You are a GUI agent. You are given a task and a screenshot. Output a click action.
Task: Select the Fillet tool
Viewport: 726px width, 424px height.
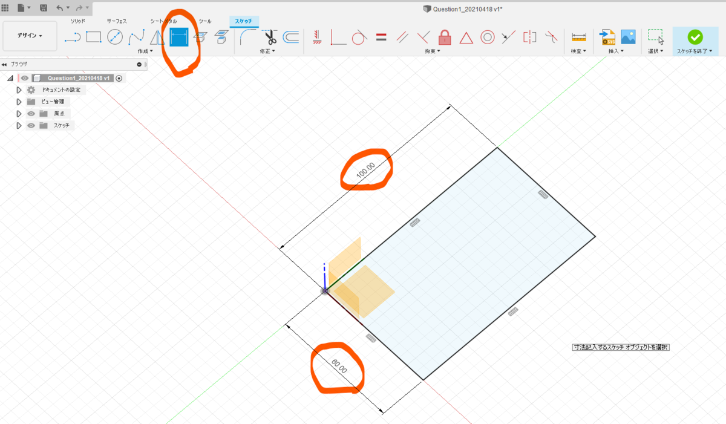click(247, 37)
